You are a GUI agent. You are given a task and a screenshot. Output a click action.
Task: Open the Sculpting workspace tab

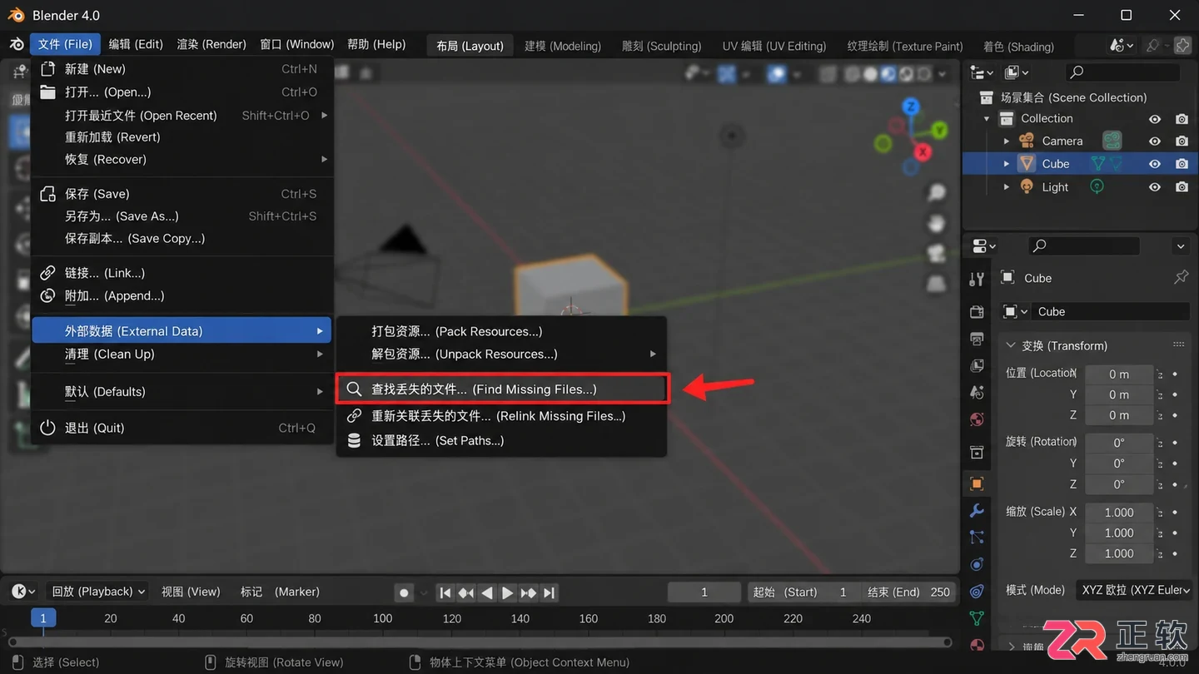662,46
